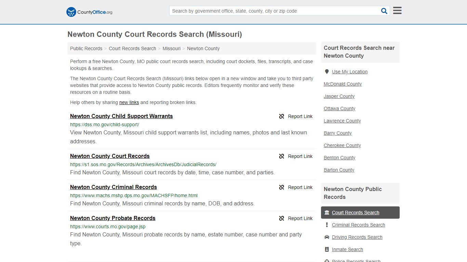Report Link for Newton County Court Records

pyautogui.click(x=296, y=156)
